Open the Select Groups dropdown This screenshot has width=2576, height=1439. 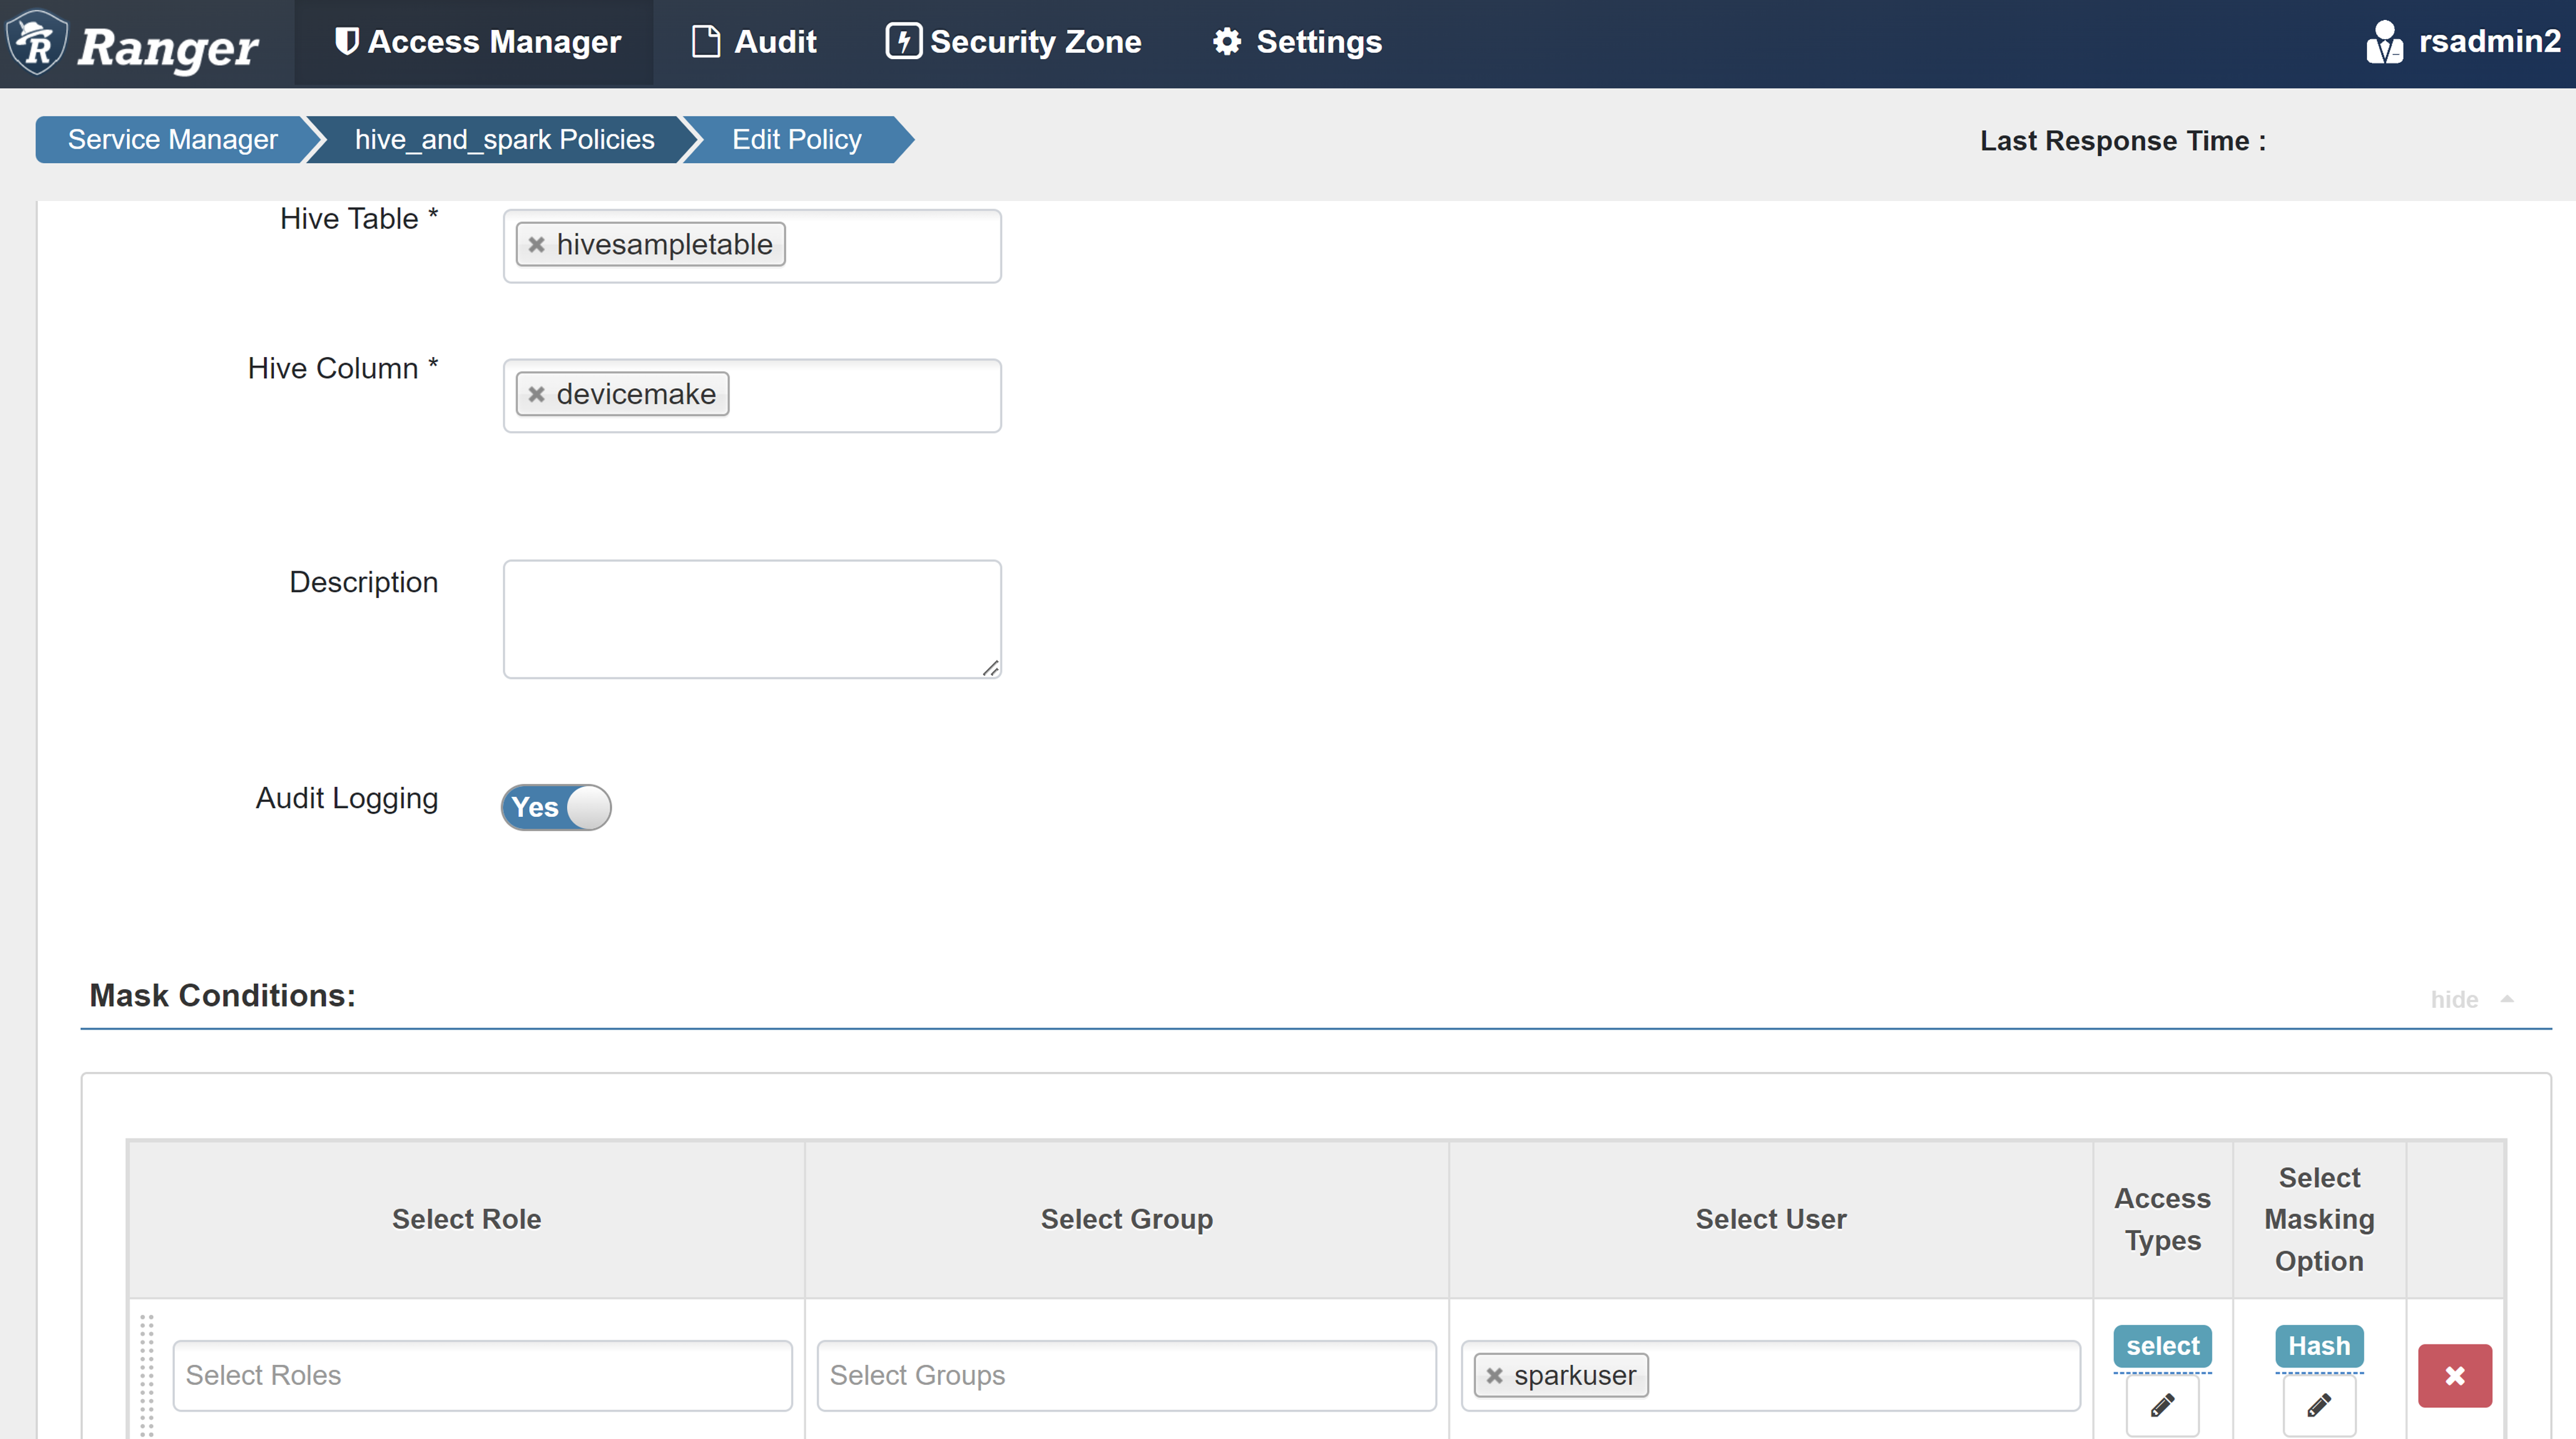click(1126, 1375)
